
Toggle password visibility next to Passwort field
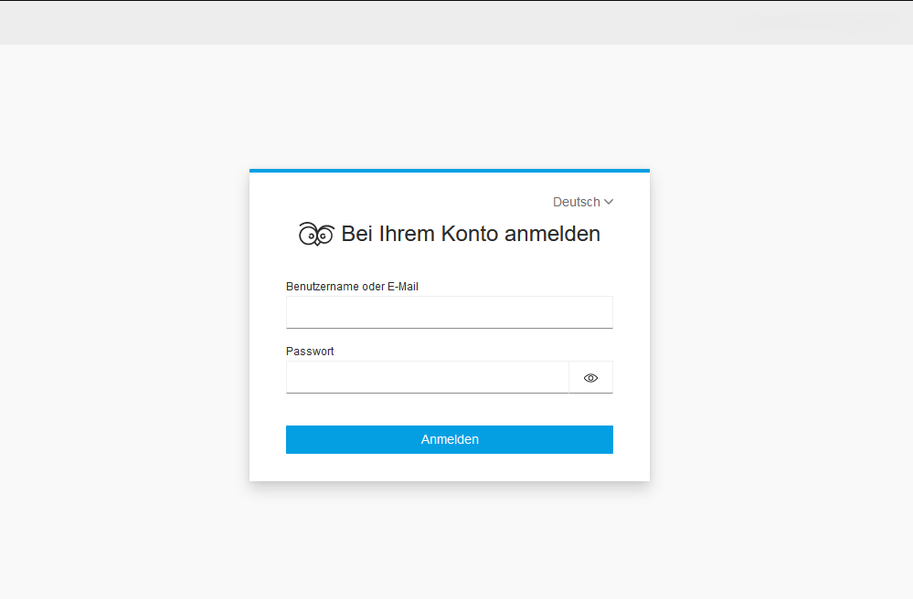590,377
